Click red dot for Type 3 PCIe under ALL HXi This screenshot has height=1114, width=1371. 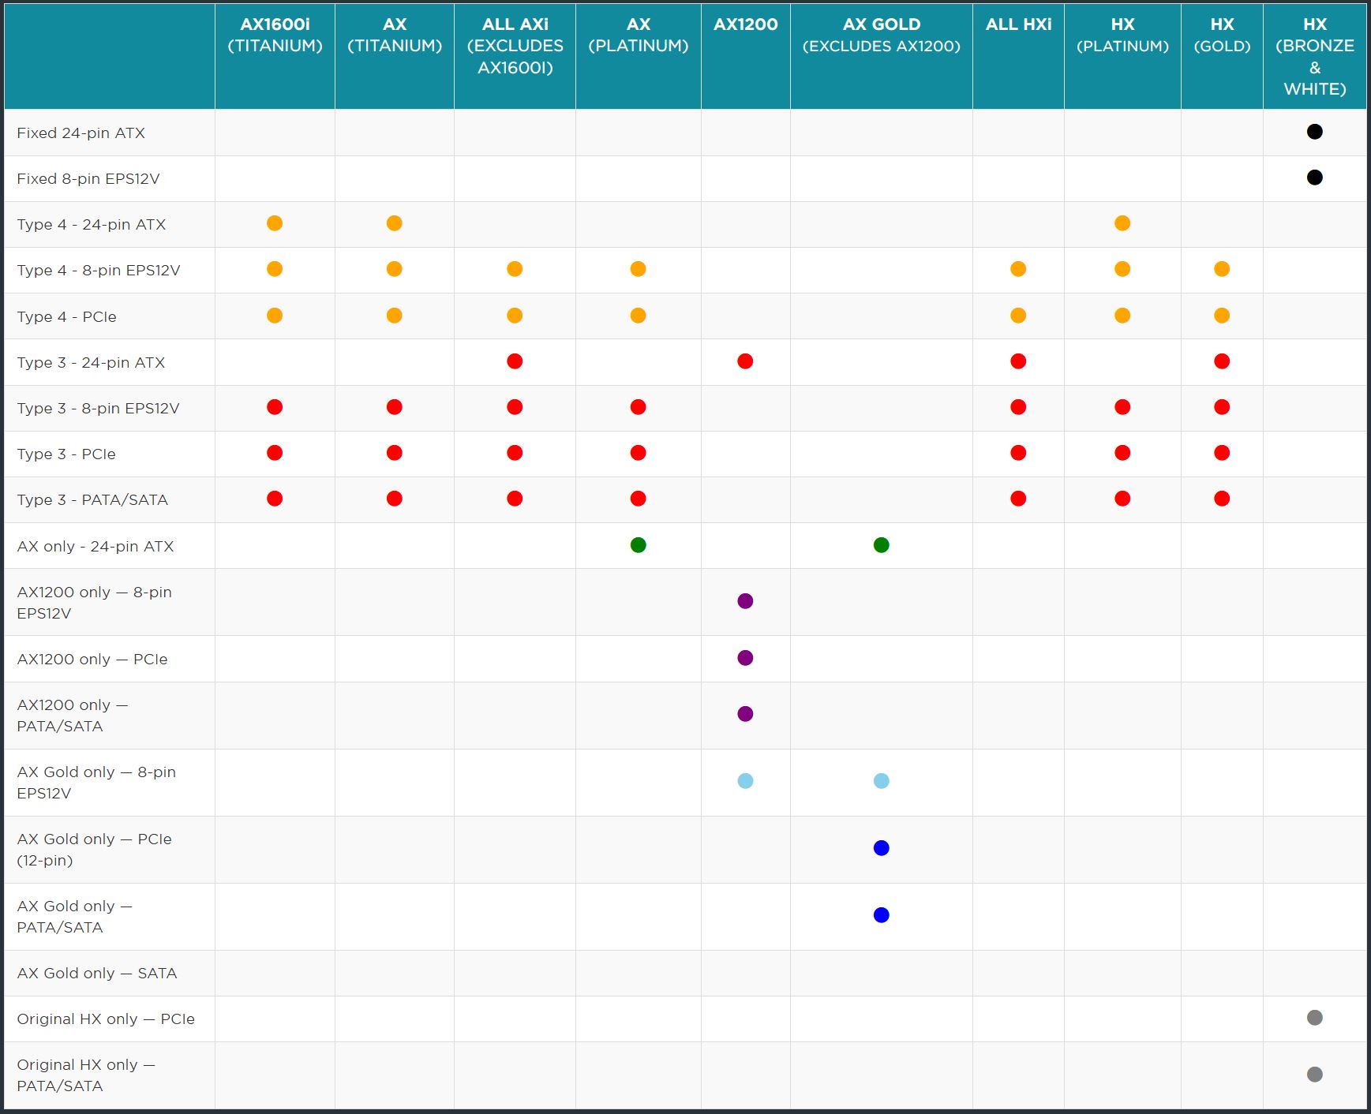pyautogui.click(x=1018, y=453)
